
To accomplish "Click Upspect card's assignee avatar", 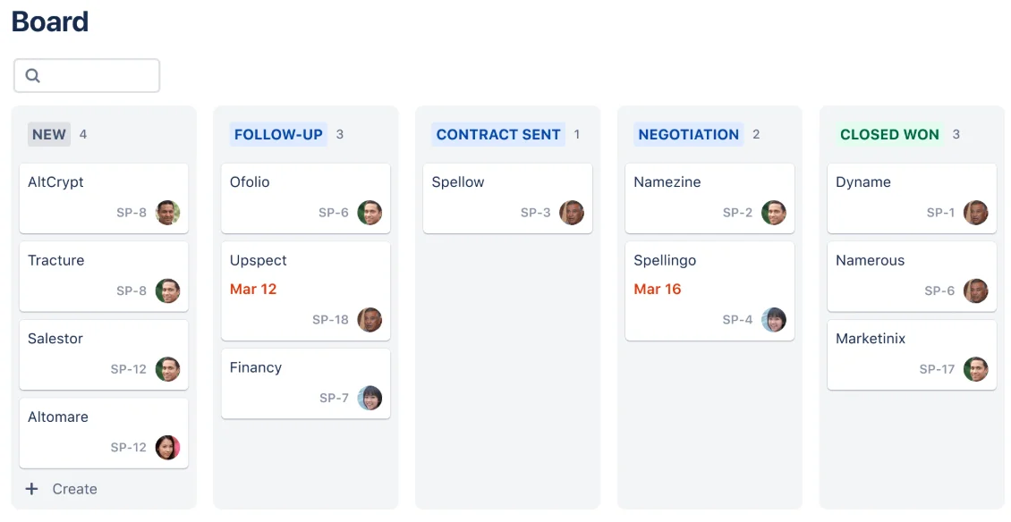I will tap(370, 320).
